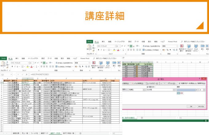Open Sort On dropdown showing セルの色
Viewport: 209px width, 135px height.
(174, 90)
